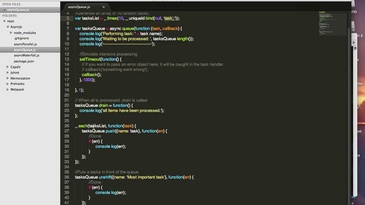365x205 pixels.
Task: Click 'callback();' on line 16
Action: pos(91,75)
